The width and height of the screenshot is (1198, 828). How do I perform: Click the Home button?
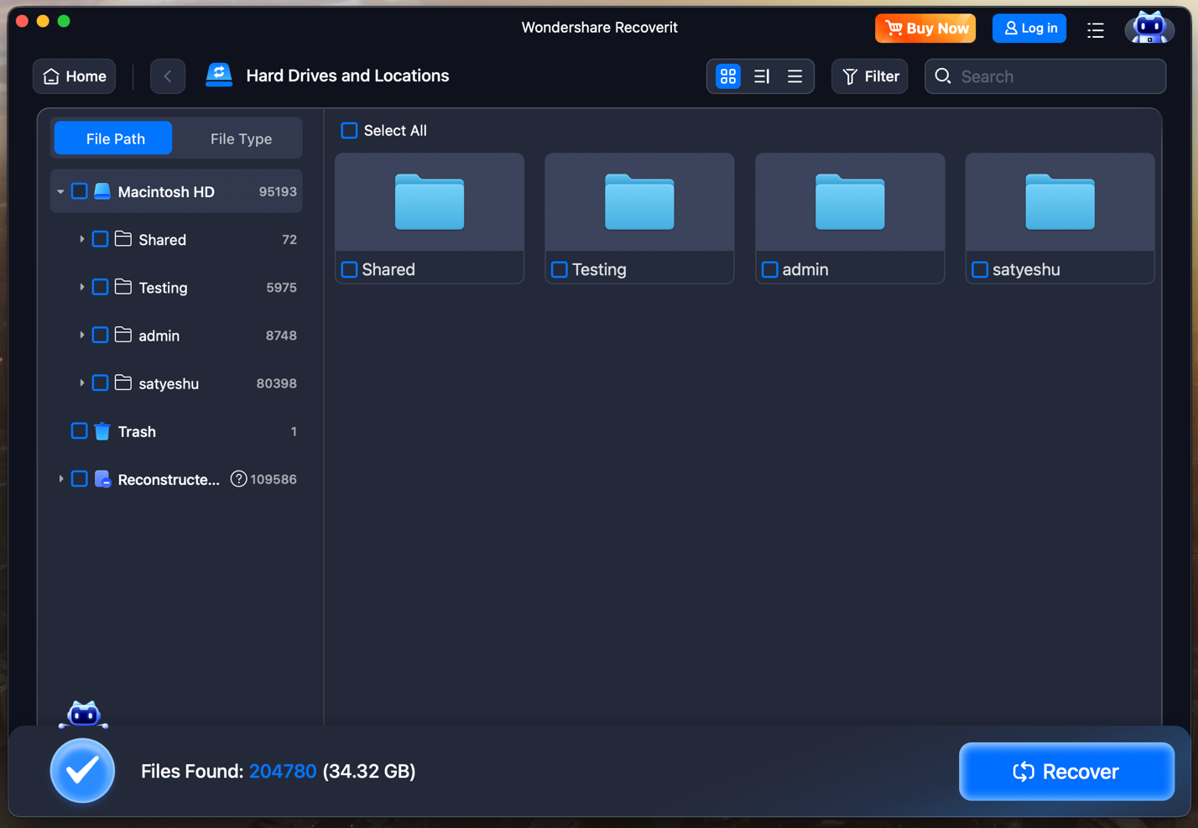pos(75,76)
